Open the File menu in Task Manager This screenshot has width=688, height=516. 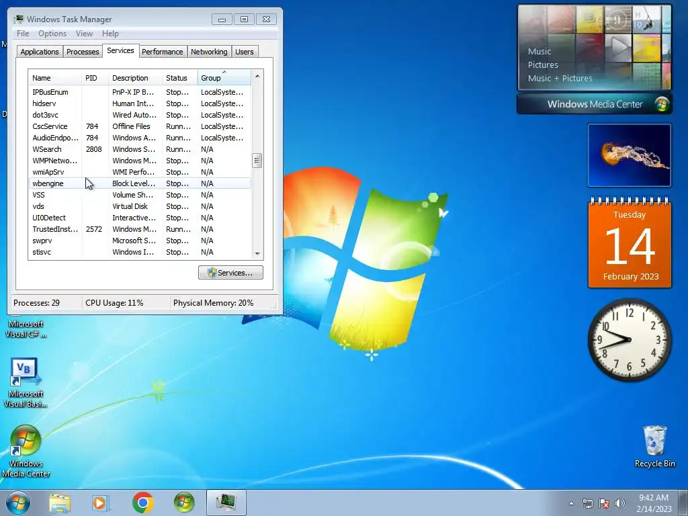(x=23, y=34)
